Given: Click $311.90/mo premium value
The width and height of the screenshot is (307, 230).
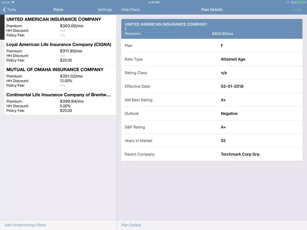Looking at the screenshot, I should (71, 51).
